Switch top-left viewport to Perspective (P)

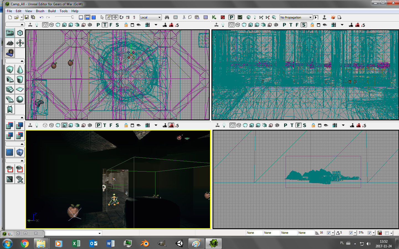pos(98,25)
